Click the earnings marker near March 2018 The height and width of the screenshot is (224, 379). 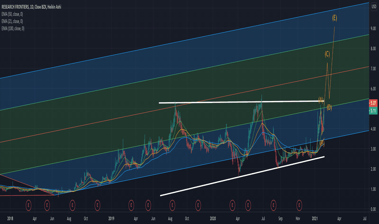(x=28, y=205)
